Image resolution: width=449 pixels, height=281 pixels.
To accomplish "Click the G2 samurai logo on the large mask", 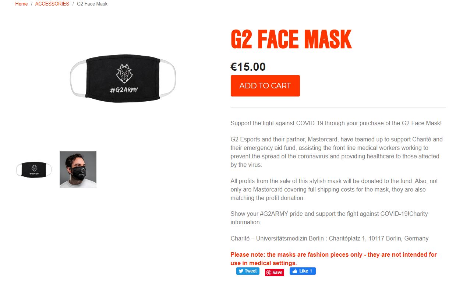I will click(x=124, y=73).
